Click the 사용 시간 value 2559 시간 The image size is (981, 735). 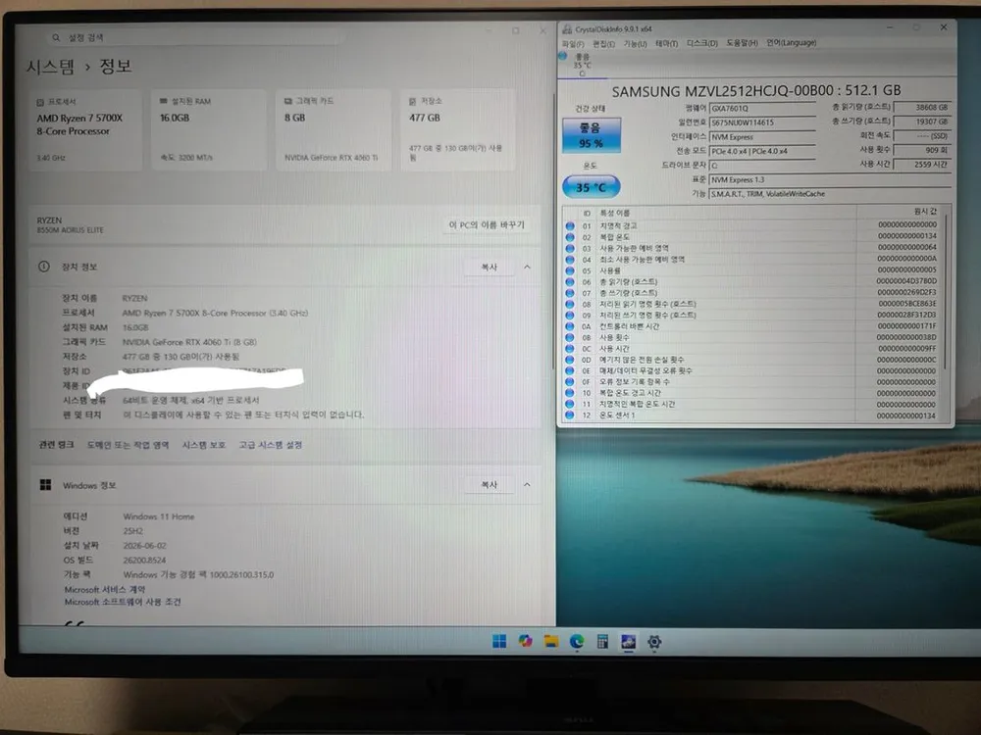click(x=922, y=165)
